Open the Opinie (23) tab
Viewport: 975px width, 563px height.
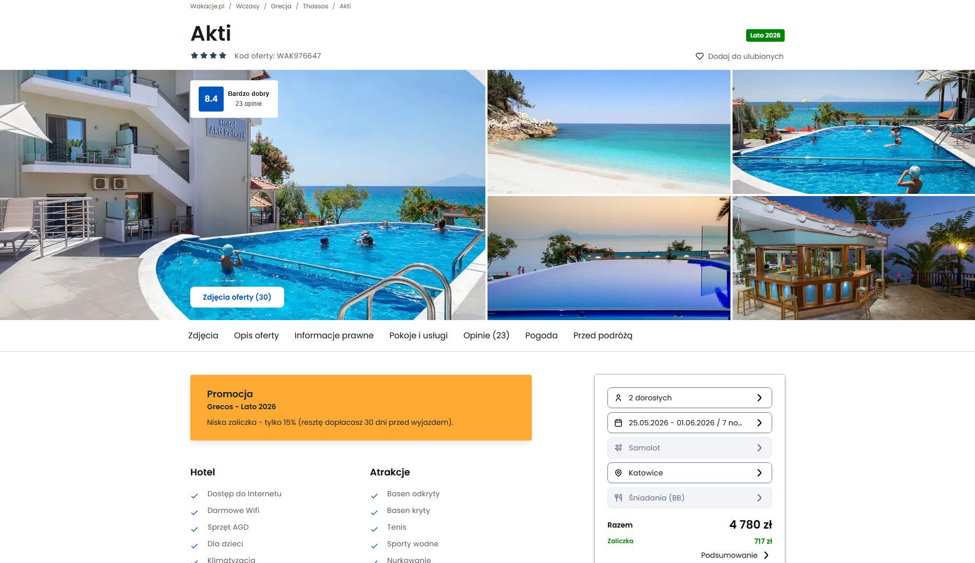[486, 336]
